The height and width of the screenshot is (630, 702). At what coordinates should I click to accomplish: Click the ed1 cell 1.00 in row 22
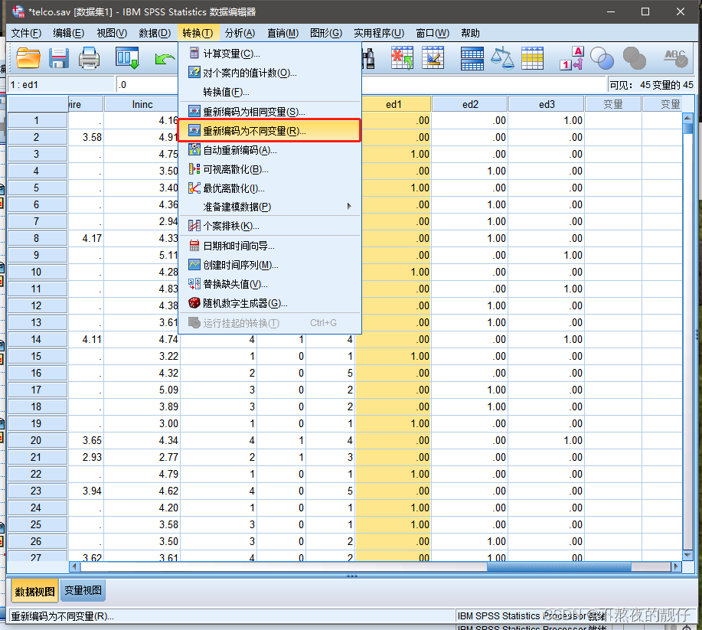393,474
